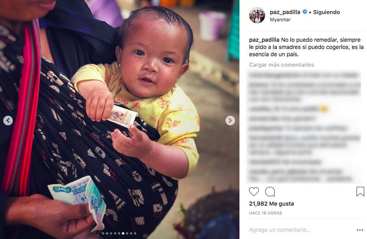This screenshot has width=367, height=239.
Task: Open the Hace 19 horas timestamp link
Action: coord(266,213)
